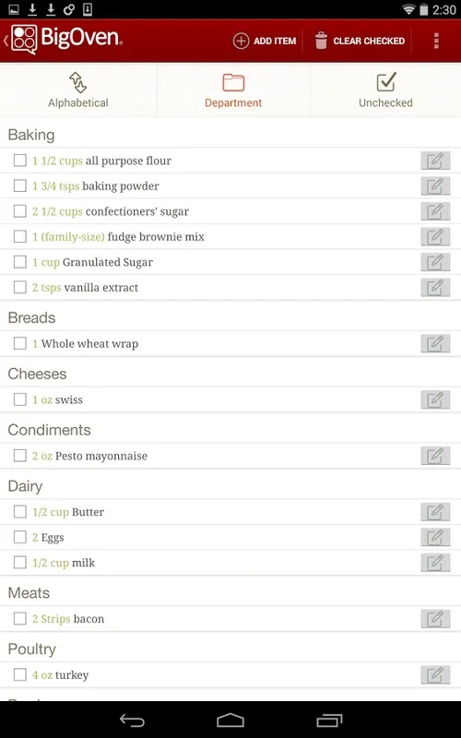Add a new item to the list
Viewport: 461px width, 738px height.
point(265,41)
